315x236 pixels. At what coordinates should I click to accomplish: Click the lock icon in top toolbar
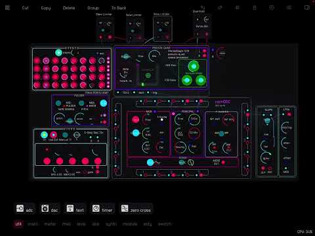(x=255, y=8)
